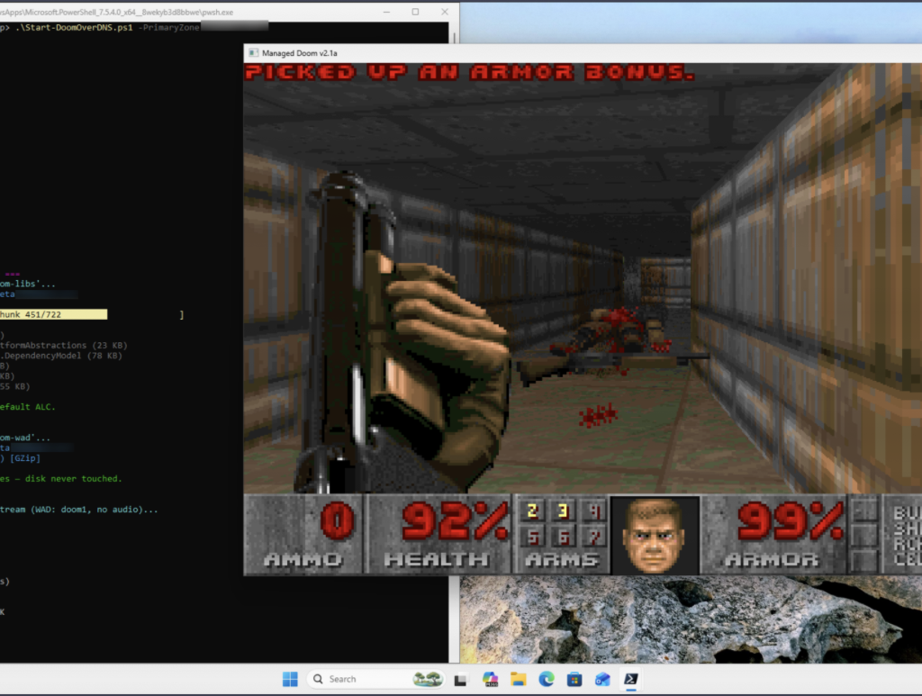Image resolution: width=922 pixels, height=696 pixels.
Task: Click the 'efault ALC.' green text
Action: pos(28,407)
